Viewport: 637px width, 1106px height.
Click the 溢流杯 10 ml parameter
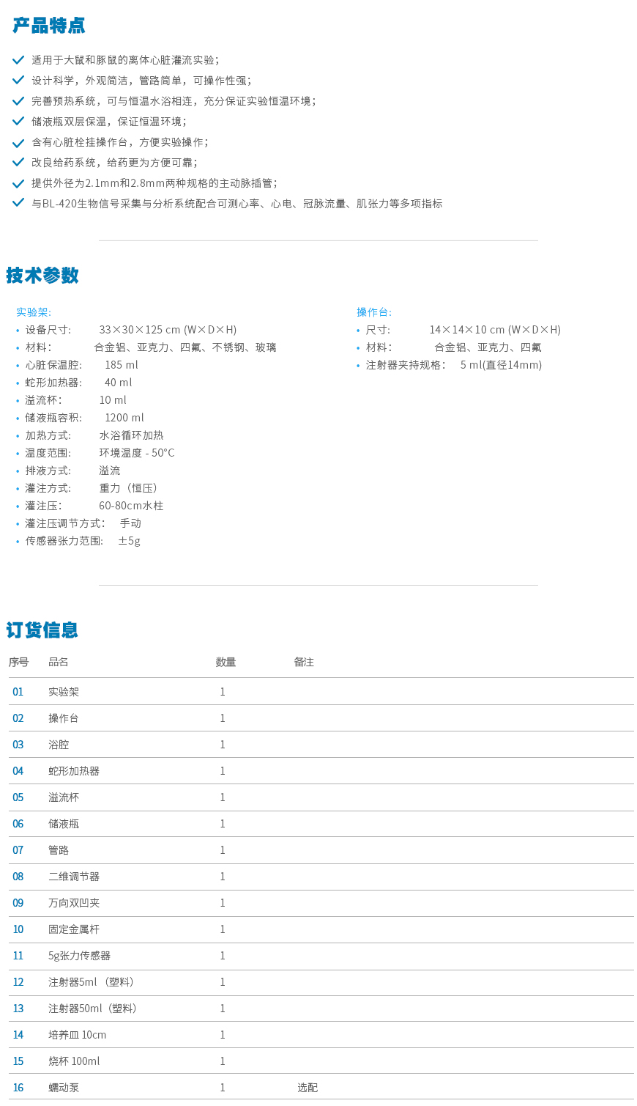pyautogui.click(x=75, y=400)
